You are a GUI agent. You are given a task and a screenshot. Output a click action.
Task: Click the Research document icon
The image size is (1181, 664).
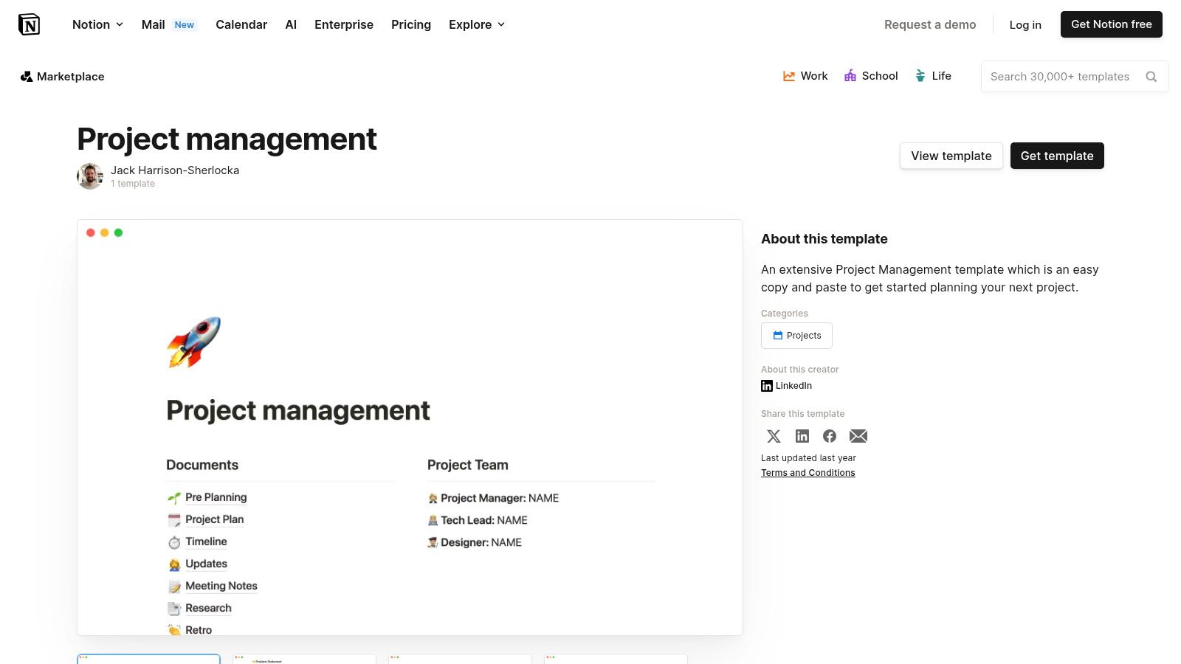click(x=174, y=609)
